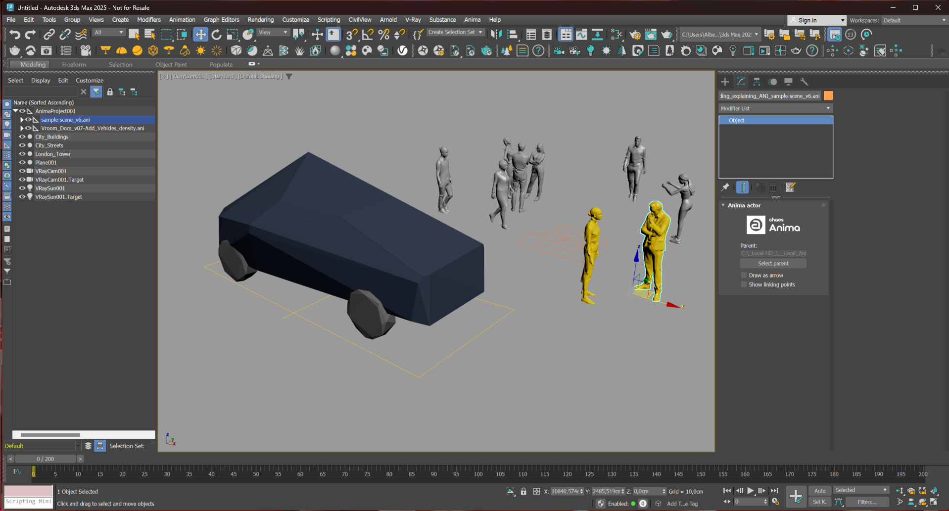The width and height of the screenshot is (949, 511).
Task: Click the Render Setup teapot icon
Action: click(x=635, y=34)
